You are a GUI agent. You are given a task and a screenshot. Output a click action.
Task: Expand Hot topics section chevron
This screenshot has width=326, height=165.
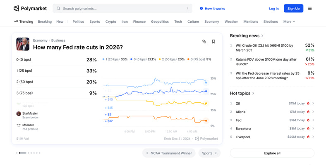(x=253, y=93)
